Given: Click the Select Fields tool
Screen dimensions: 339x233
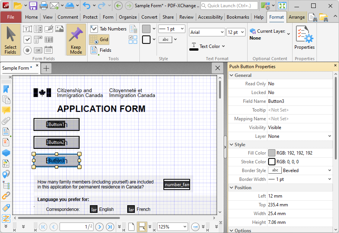Looking at the screenshot, I should [x=11, y=40].
